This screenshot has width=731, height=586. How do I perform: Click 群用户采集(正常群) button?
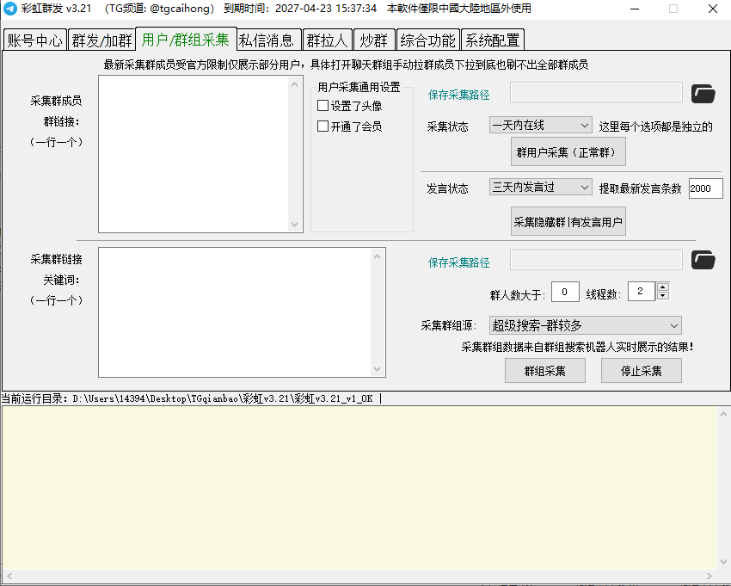pyautogui.click(x=568, y=152)
